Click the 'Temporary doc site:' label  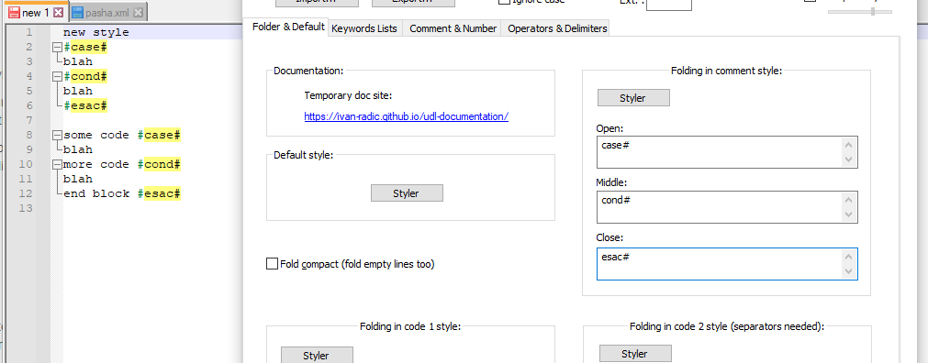(x=348, y=95)
